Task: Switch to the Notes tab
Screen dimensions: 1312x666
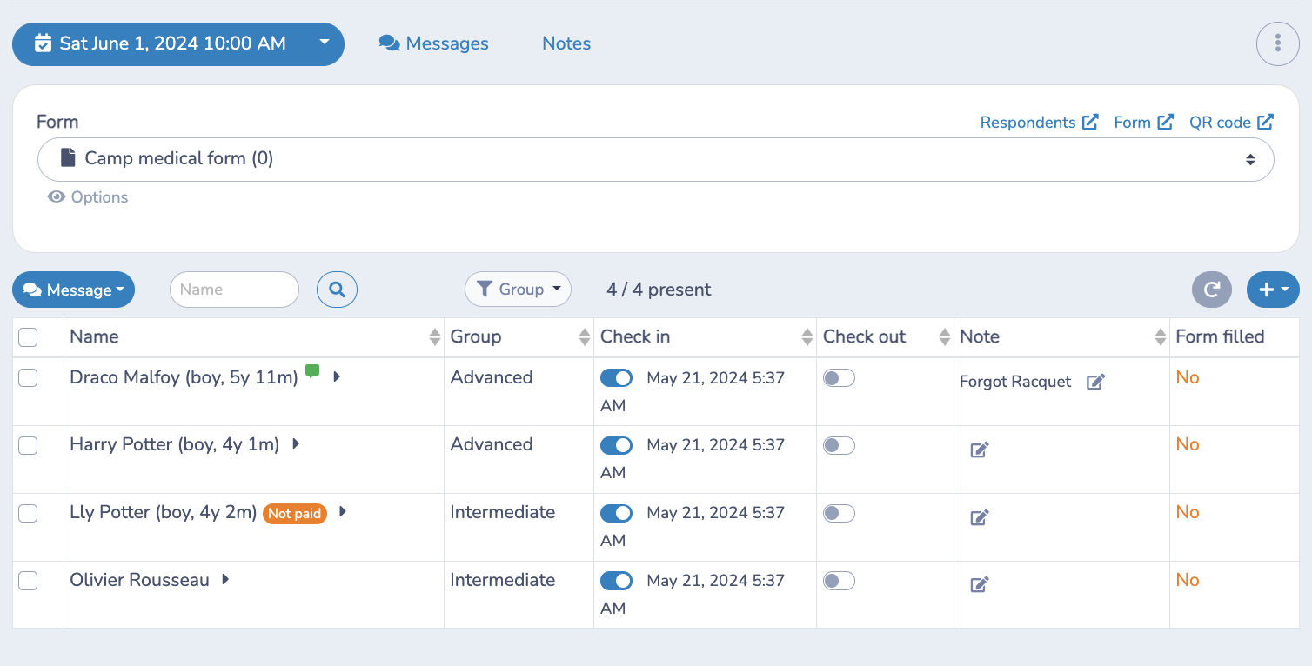Action: click(x=566, y=43)
